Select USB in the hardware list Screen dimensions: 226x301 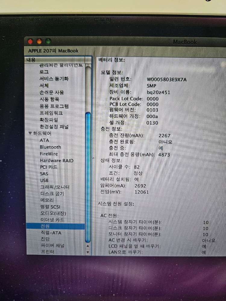coord(44,180)
